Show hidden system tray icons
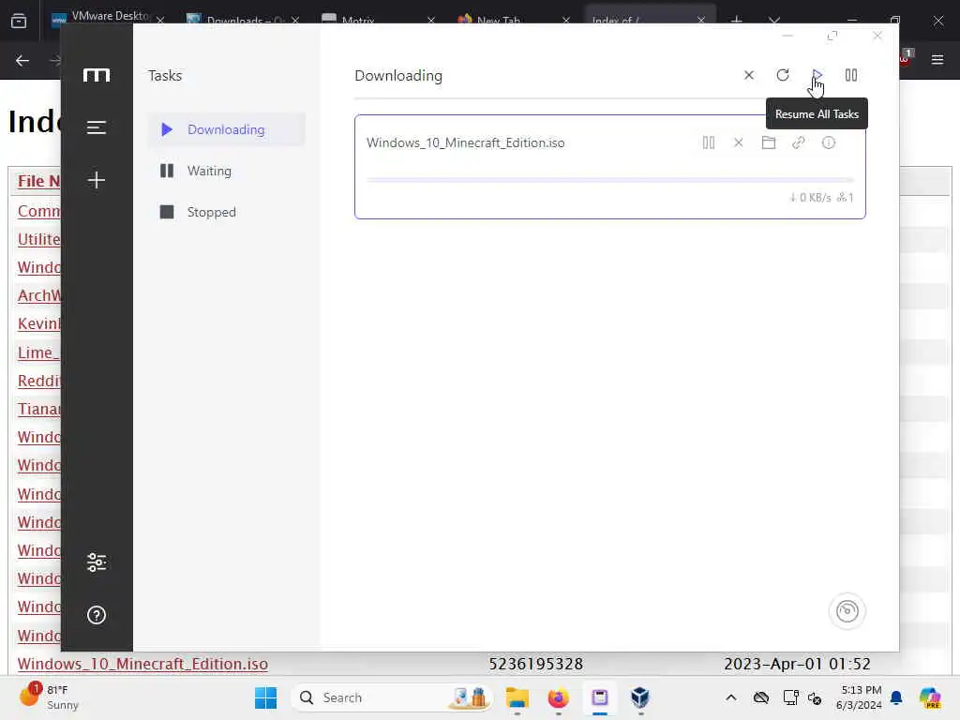The height and width of the screenshot is (720, 960). point(731,697)
